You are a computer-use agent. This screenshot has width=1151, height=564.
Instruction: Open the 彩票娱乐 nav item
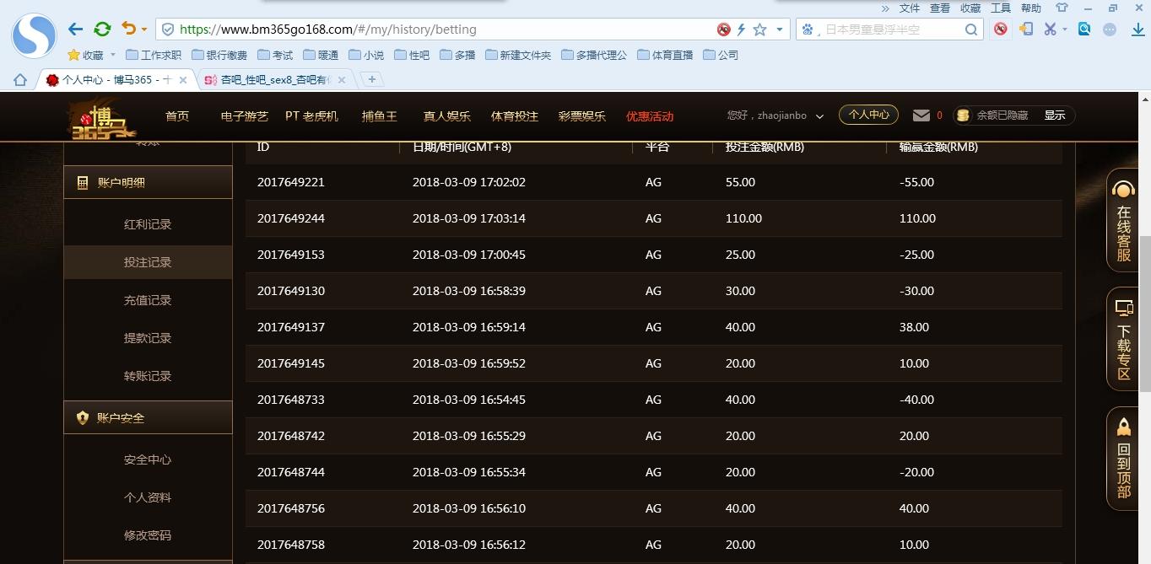[582, 116]
